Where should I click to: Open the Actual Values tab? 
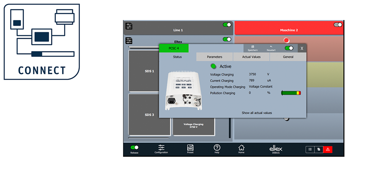pos(251,57)
